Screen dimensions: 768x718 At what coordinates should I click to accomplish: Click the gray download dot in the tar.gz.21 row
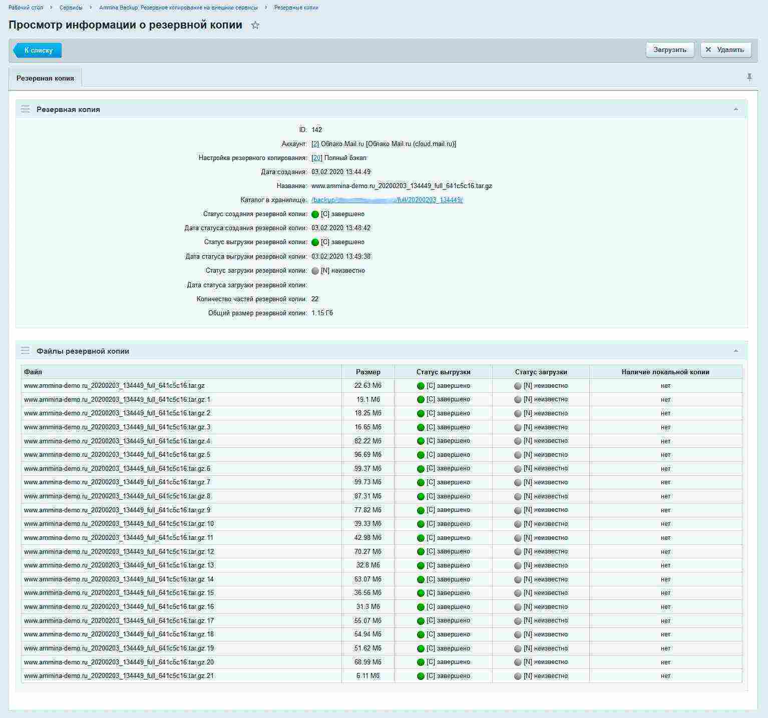click(517, 675)
